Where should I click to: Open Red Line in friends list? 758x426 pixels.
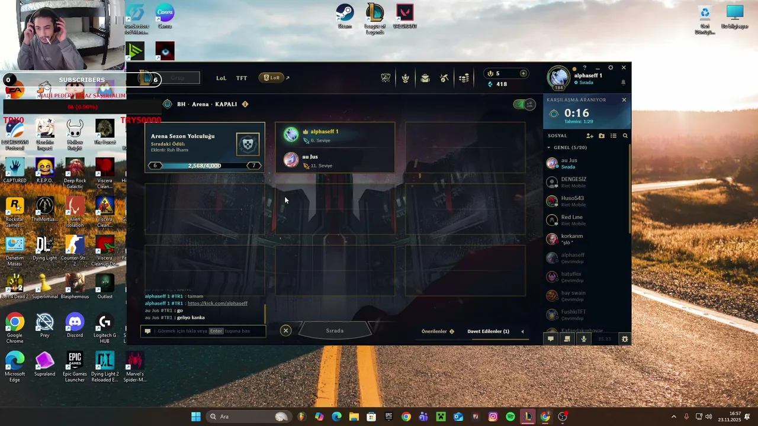(x=586, y=220)
